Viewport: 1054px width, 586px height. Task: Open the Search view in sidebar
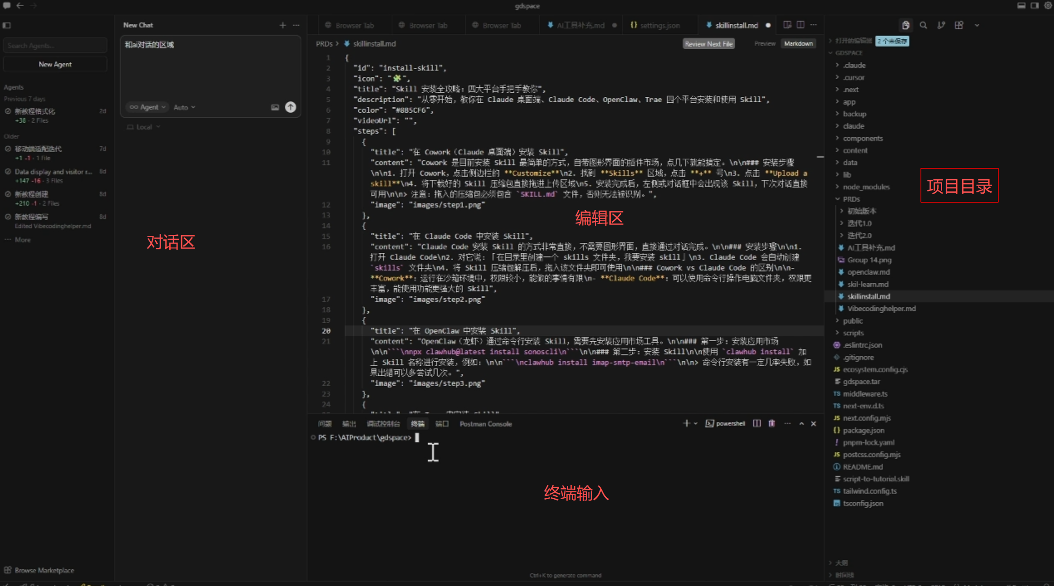click(x=923, y=25)
